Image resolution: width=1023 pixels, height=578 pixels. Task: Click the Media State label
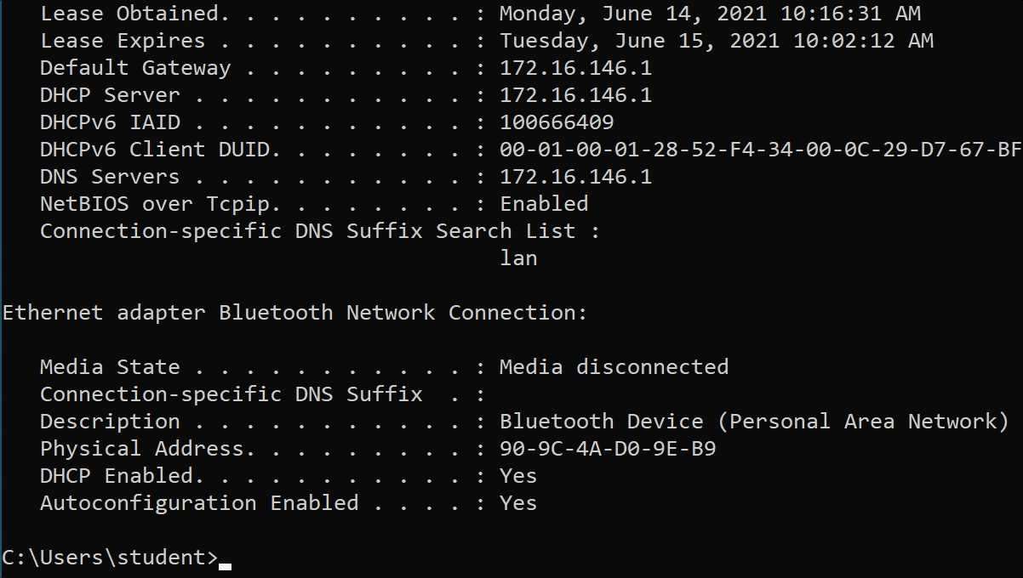[110, 367]
